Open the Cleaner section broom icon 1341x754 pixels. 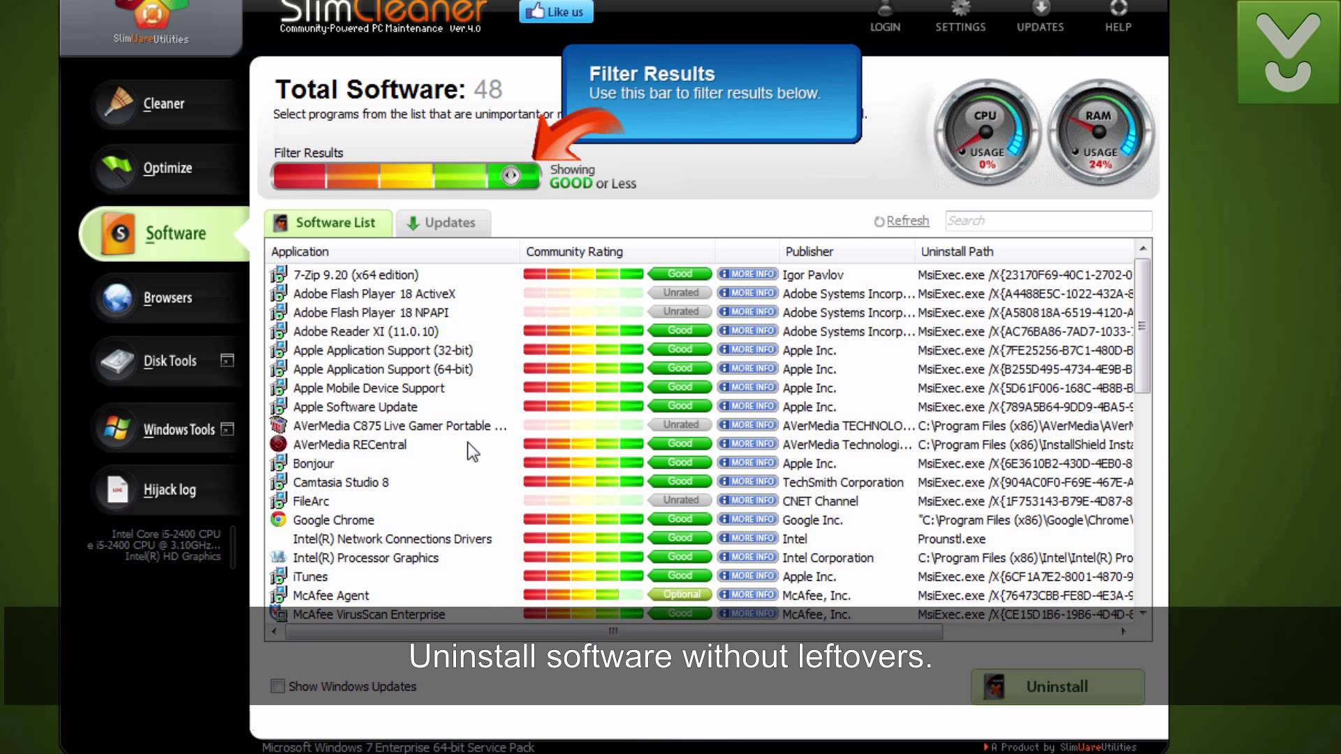[x=118, y=103]
